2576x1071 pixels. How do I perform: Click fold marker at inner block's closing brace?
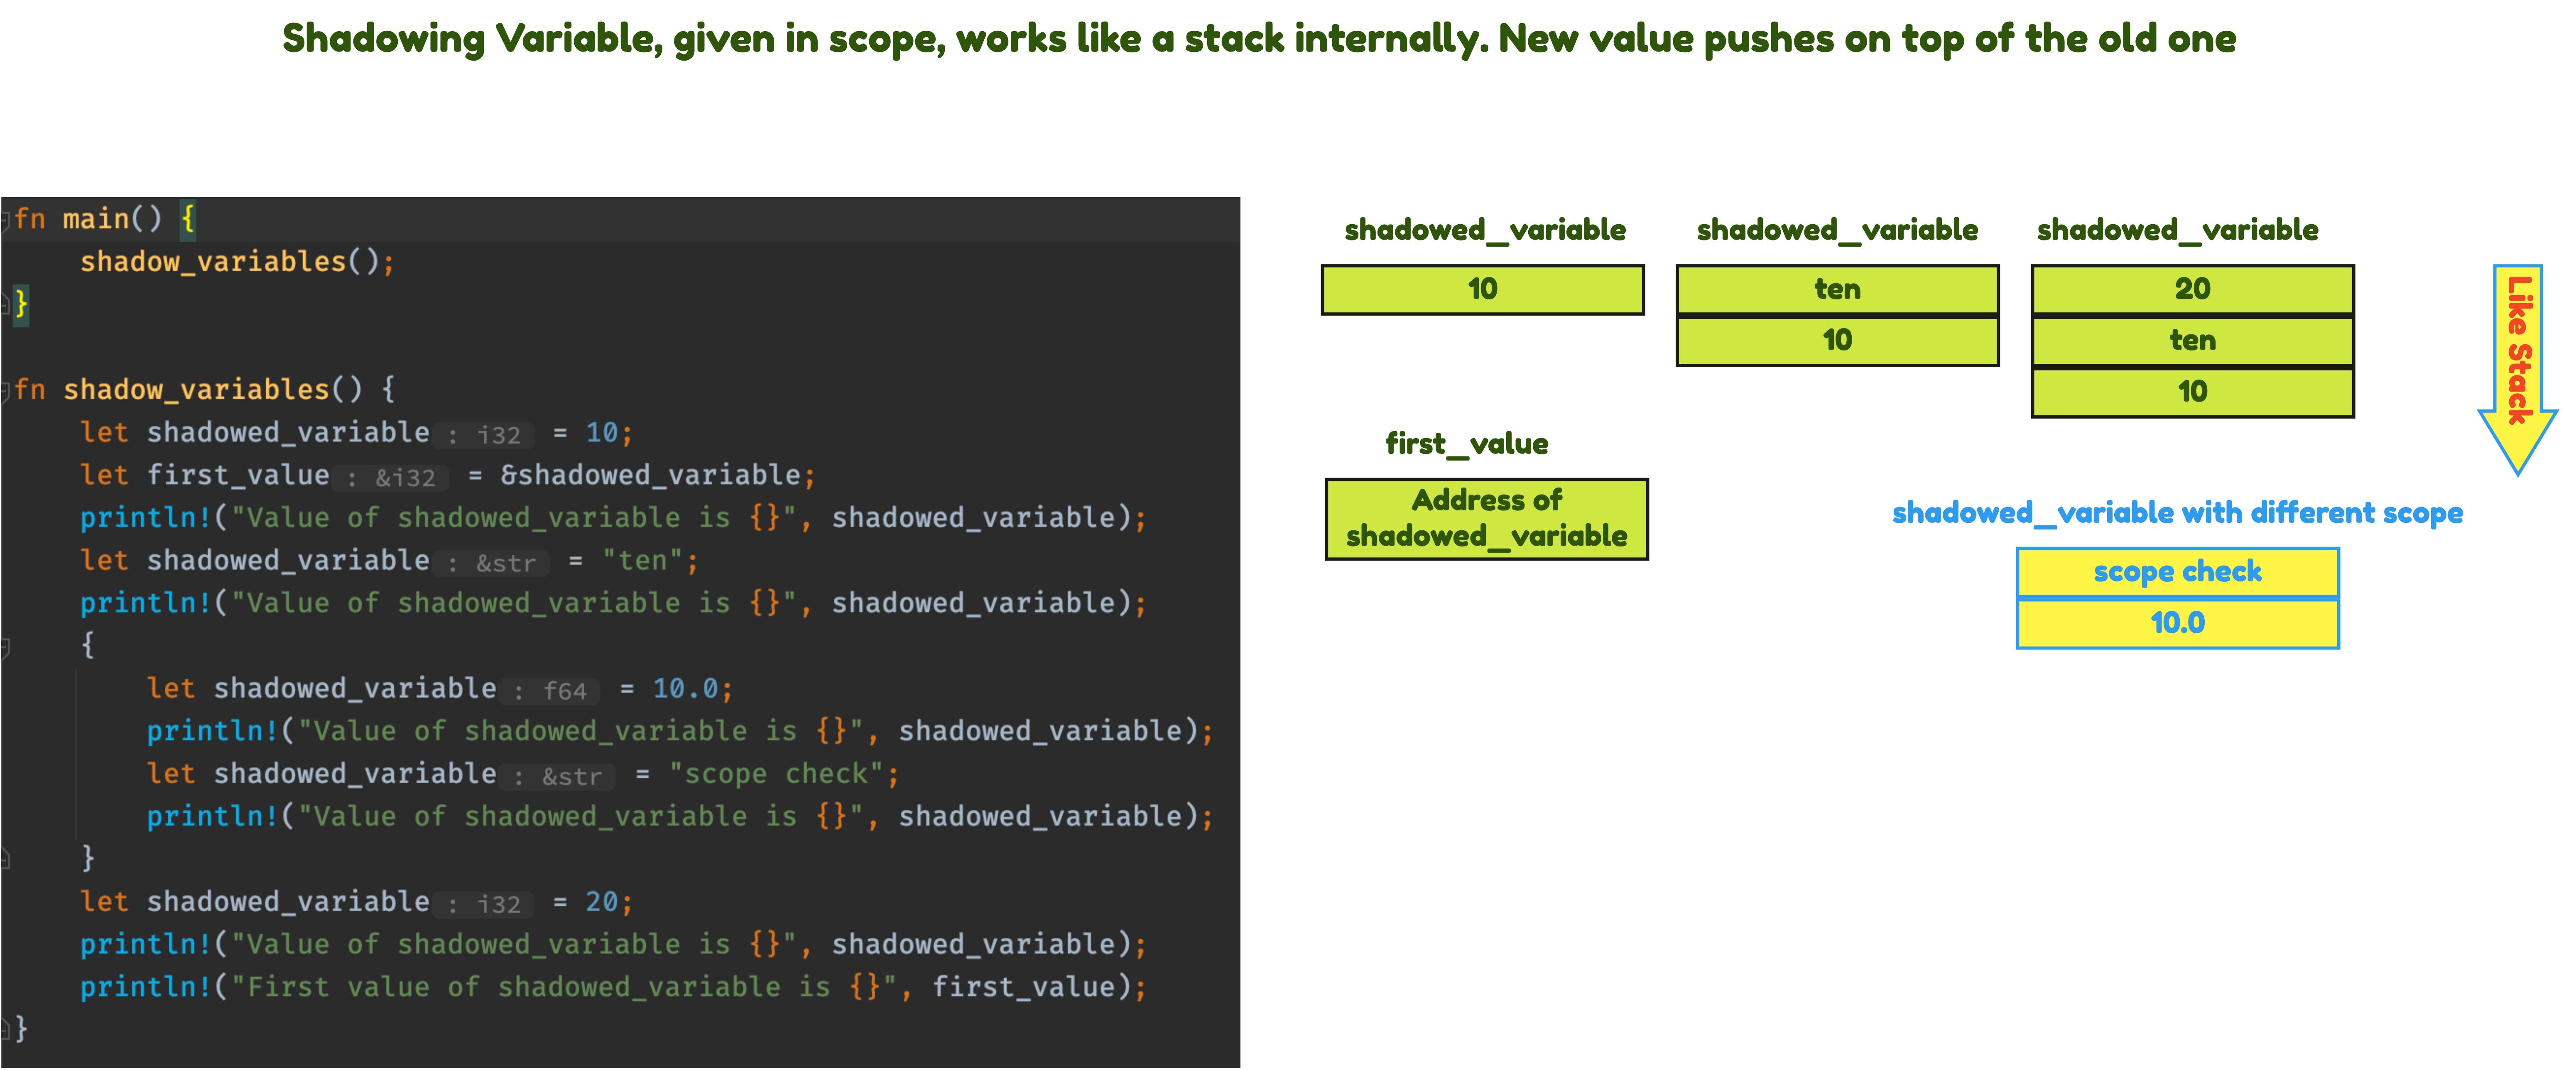pos(5,858)
